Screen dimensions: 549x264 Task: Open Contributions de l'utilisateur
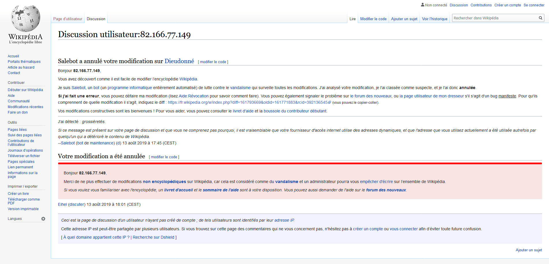[x=21, y=143]
